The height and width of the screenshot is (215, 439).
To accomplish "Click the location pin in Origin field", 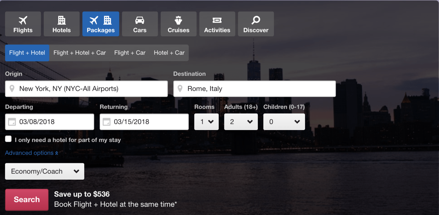I will 12,89.
